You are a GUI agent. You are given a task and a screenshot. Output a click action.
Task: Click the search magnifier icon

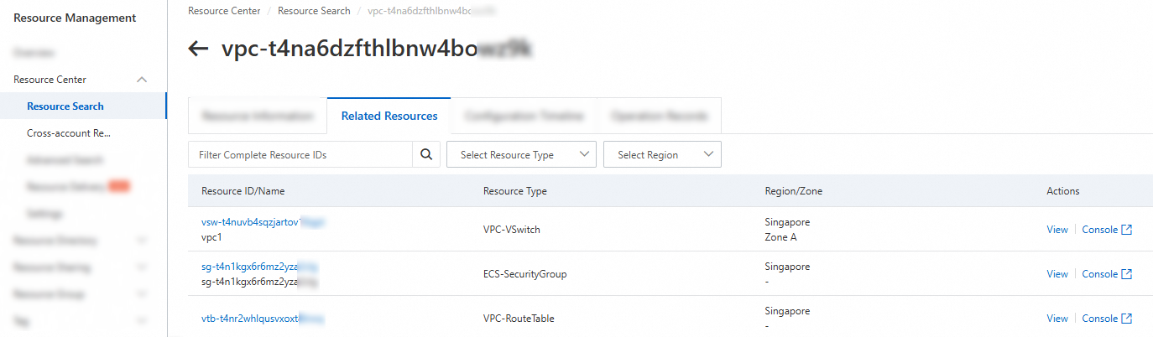pyautogui.click(x=425, y=154)
